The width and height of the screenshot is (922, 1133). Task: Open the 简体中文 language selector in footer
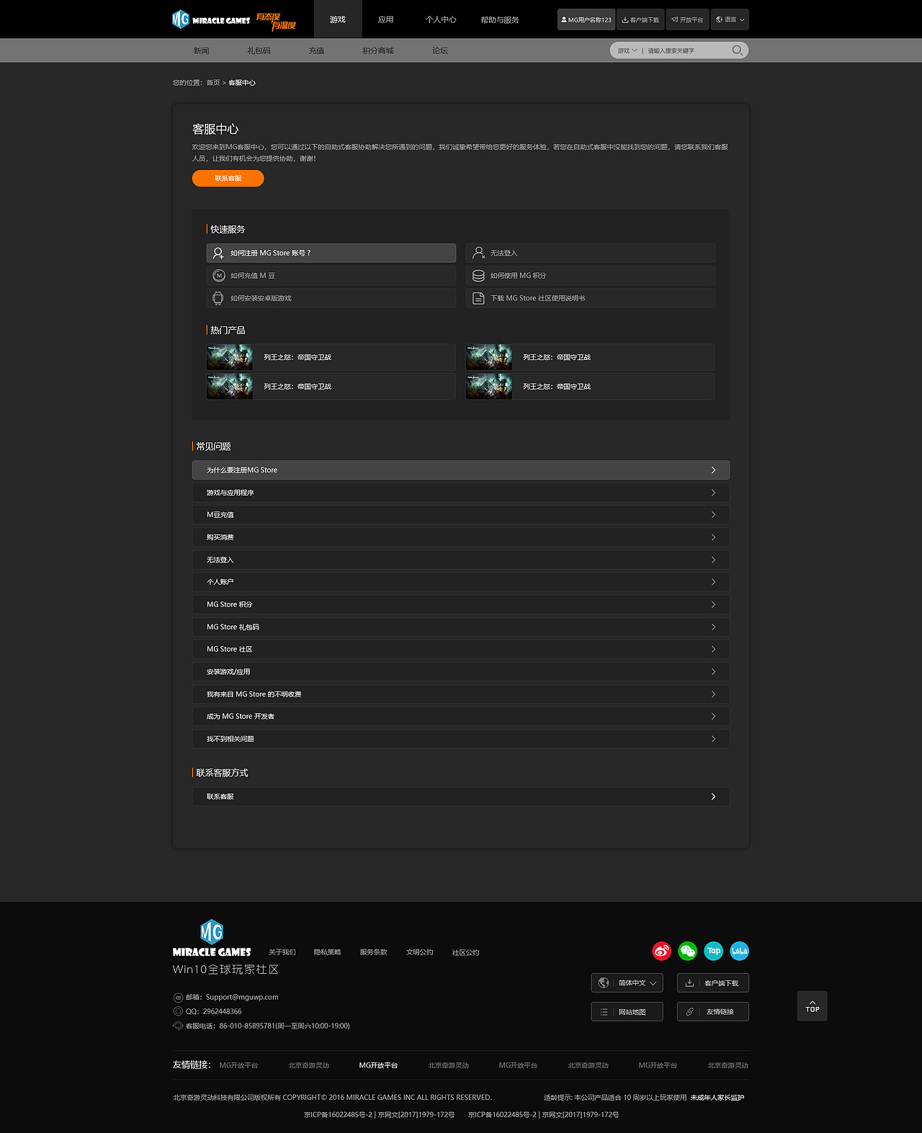point(627,982)
